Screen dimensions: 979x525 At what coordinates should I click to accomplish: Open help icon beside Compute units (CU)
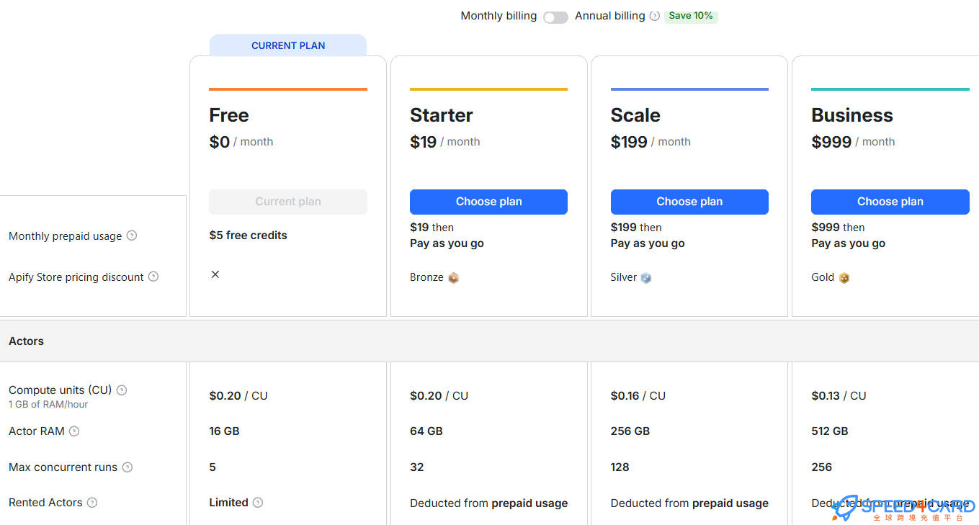pyautogui.click(x=122, y=390)
